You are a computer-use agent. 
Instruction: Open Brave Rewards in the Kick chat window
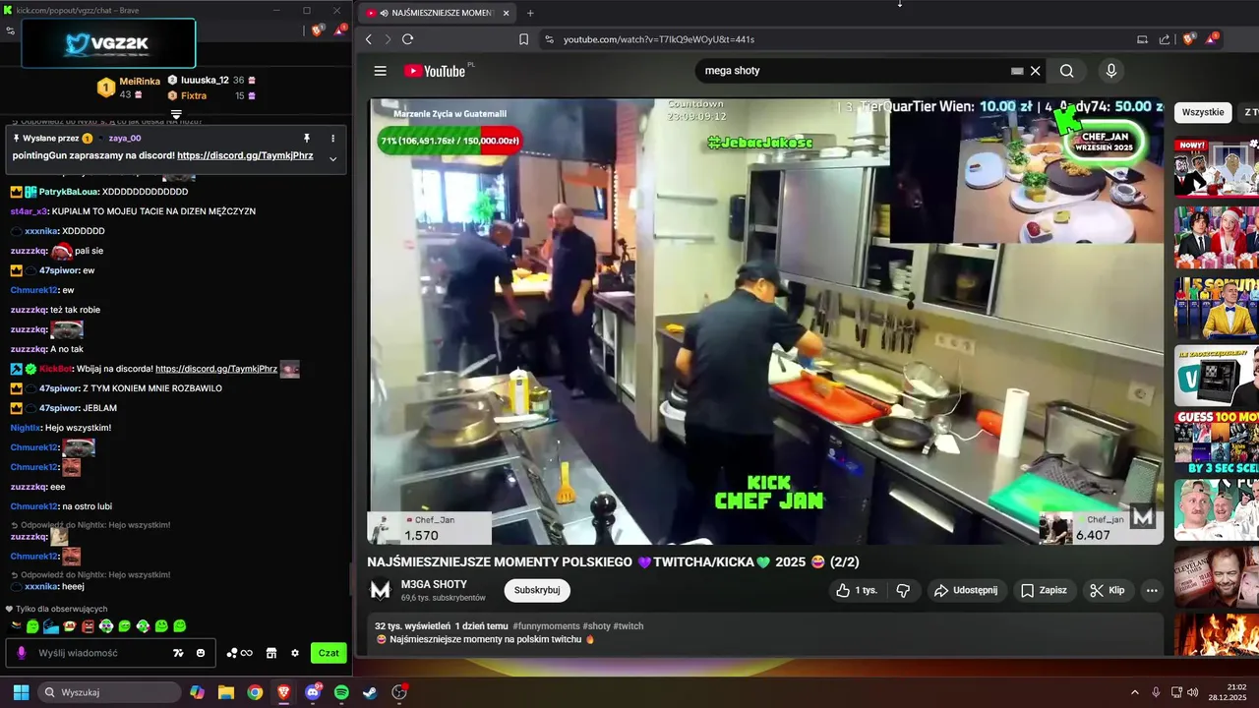[339, 30]
